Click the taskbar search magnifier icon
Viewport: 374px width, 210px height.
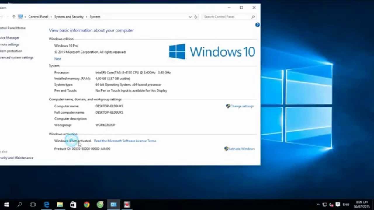point(20,204)
